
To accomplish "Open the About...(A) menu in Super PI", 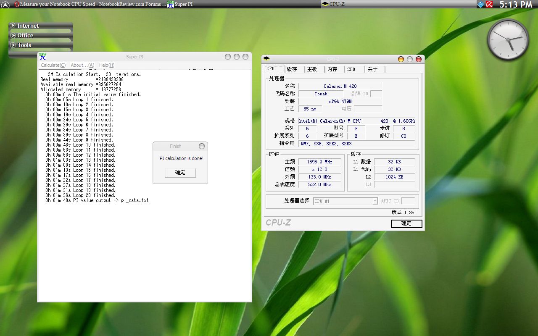I will coord(82,65).
